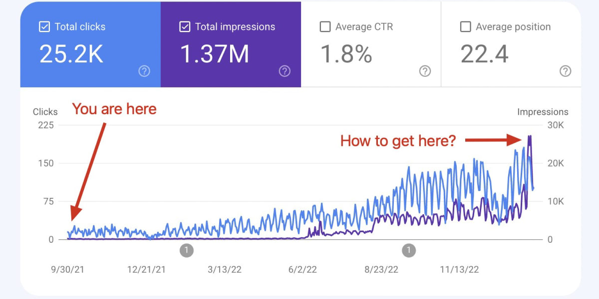Click the Impressions axis label
This screenshot has width=599, height=299.
click(x=543, y=112)
